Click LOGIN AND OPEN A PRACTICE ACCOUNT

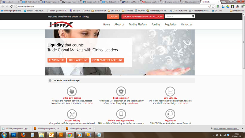pyautogui.click(x=143, y=17)
